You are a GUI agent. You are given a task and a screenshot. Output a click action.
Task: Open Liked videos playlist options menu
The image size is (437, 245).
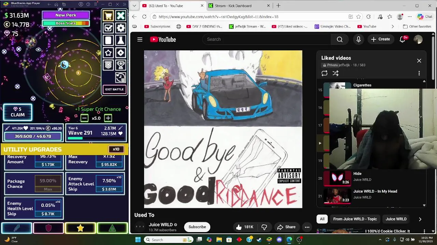[419, 73]
